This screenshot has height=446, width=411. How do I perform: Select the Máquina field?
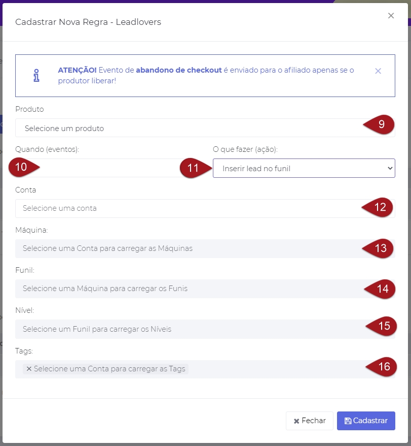pyautogui.click(x=188, y=248)
